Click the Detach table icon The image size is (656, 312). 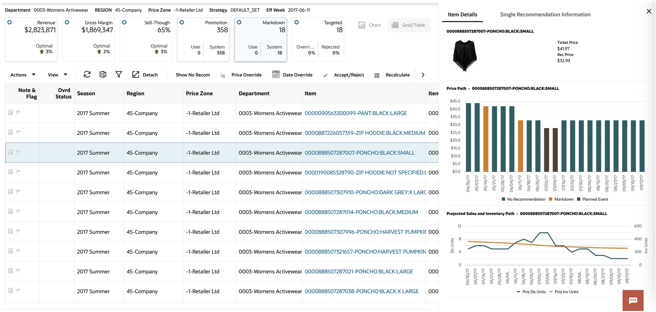coord(136,75)
